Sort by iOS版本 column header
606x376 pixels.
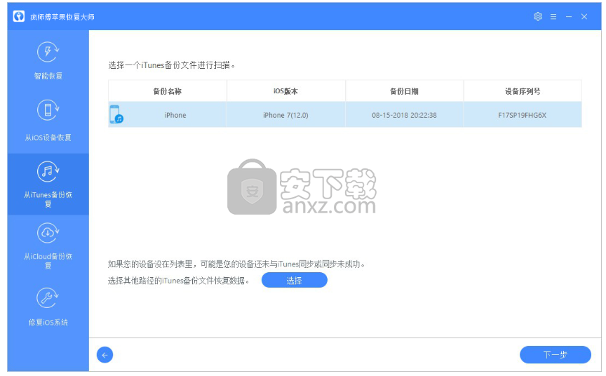coord(285,91)
